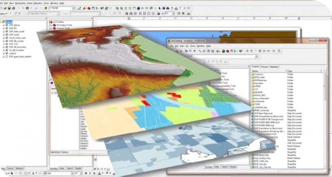Uncheck the ontario layer visibility
The image size is (332, 177).
coord(7,53)
